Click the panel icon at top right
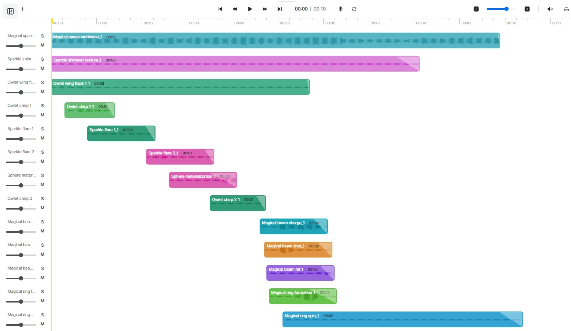The height and width of the screenshot is (331, 571). (x=567, y=9)
